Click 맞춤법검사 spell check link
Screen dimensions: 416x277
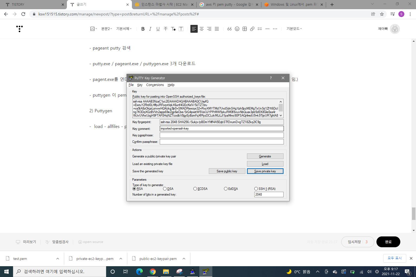(x=57, y=242)
